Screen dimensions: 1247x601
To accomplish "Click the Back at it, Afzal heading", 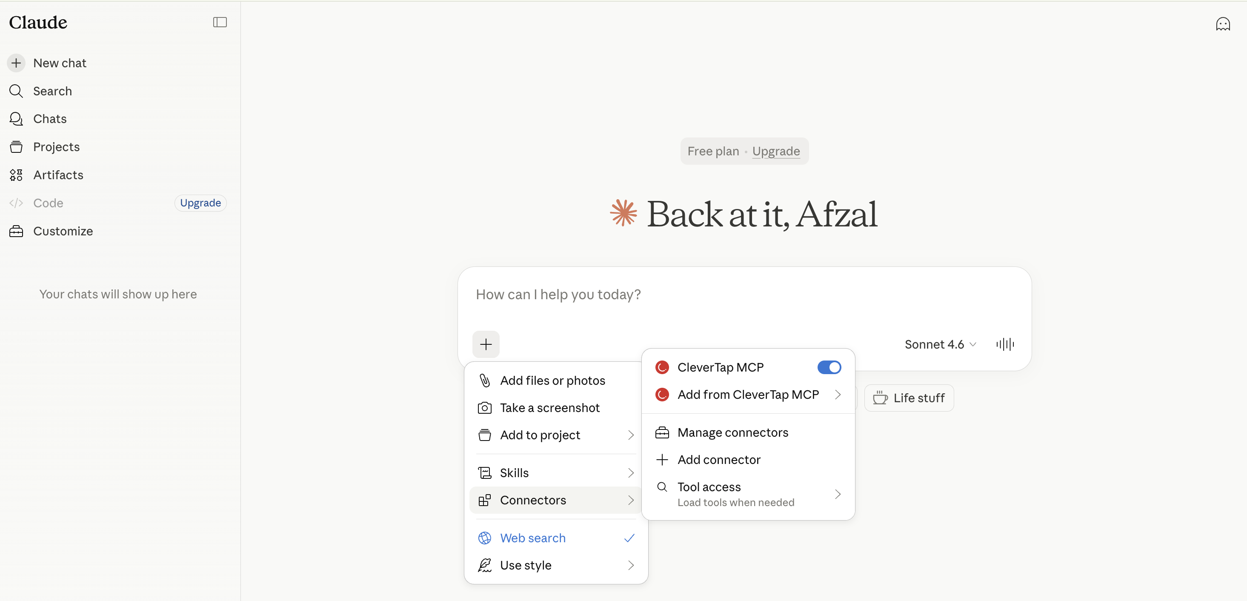I will 762,214.
